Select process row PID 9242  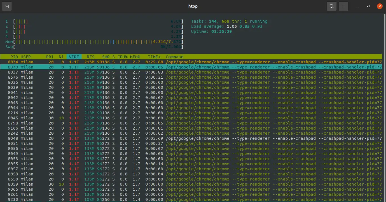[x=191, y=133]
